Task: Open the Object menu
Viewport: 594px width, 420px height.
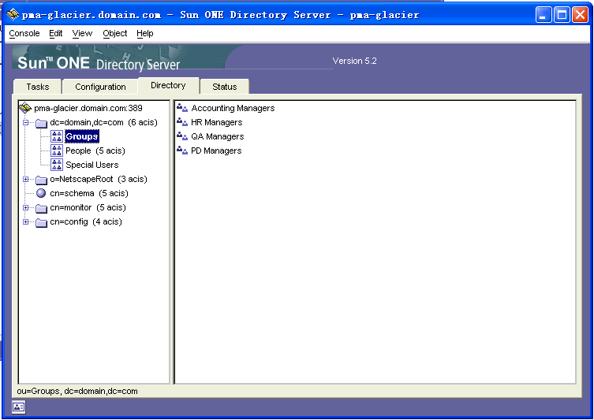Action: pyautogui.click(x=115, y=33)
